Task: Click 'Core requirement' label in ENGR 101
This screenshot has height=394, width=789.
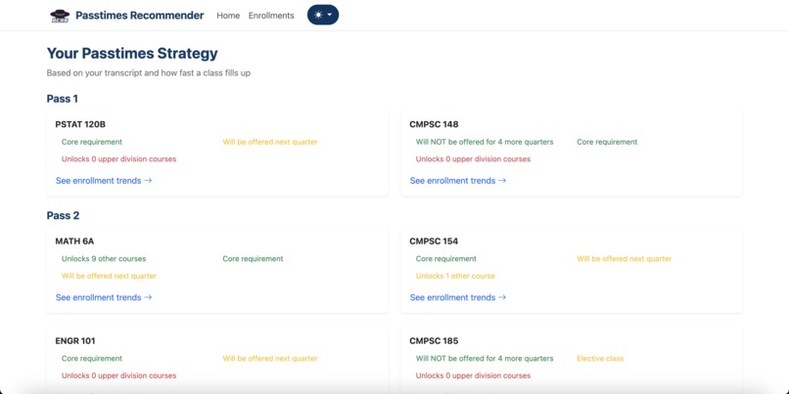Action: click(x=92, y=359)
